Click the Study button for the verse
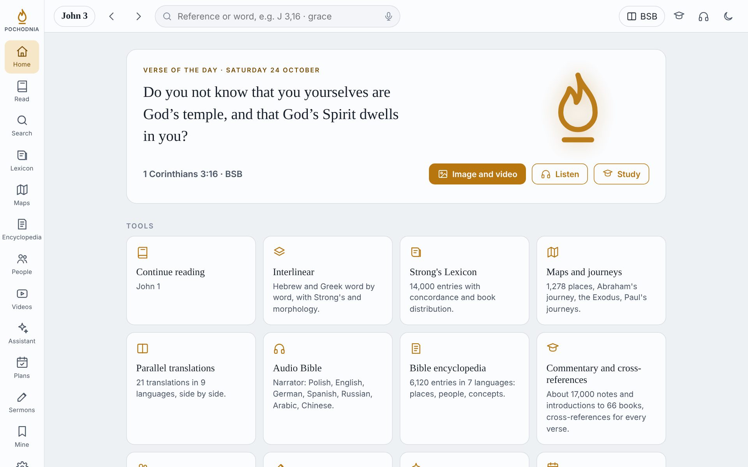Screen dimensions: 748x467 [x=621, y=174]
